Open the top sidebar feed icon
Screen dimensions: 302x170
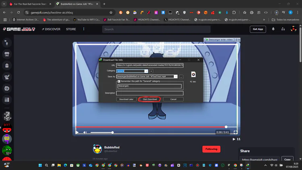(x=7, y=43)
